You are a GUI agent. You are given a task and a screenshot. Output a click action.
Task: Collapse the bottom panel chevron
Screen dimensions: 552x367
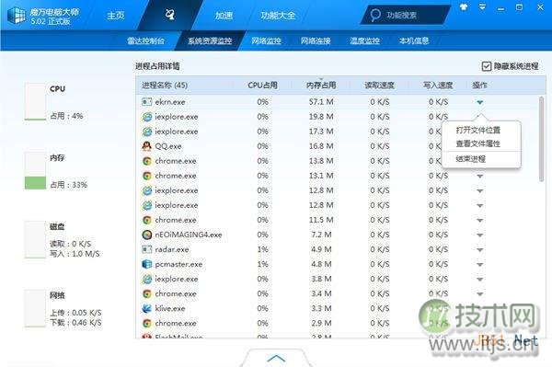(276, 358)
